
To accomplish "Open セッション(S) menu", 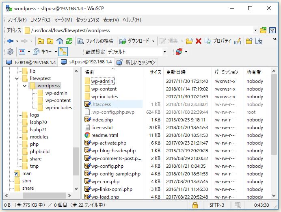I will 88,20.
